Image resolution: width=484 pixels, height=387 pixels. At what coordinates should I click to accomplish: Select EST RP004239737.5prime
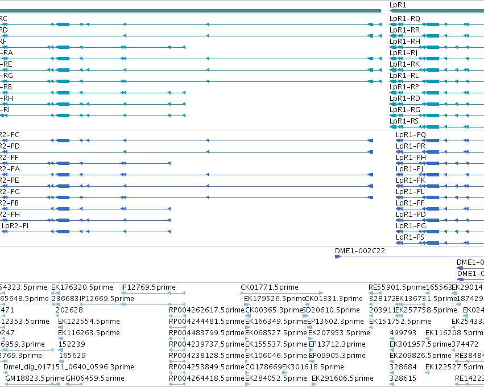coord(206,344)
